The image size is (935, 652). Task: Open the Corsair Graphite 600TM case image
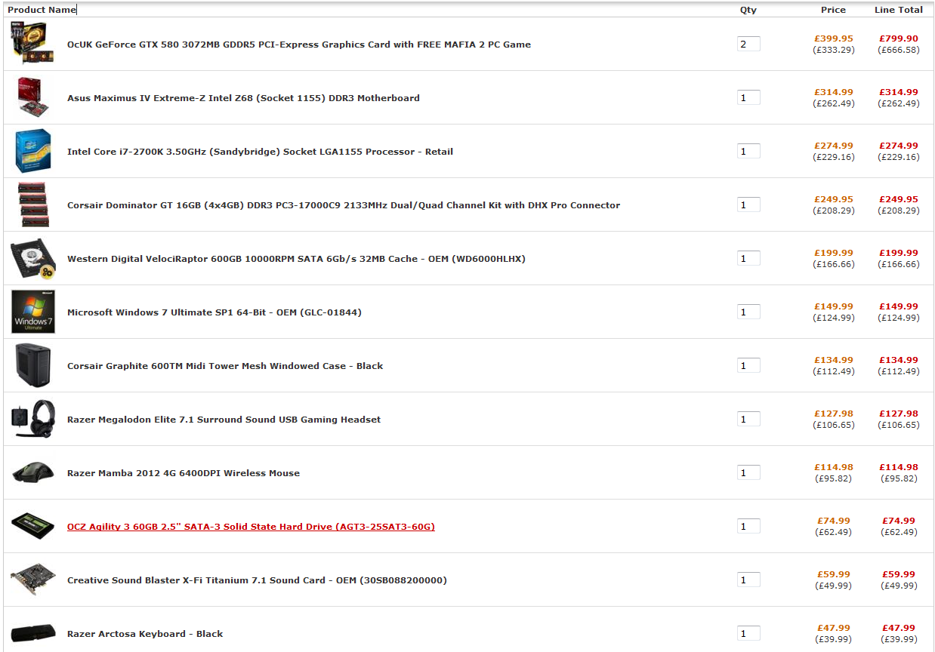tap(33, 365)
